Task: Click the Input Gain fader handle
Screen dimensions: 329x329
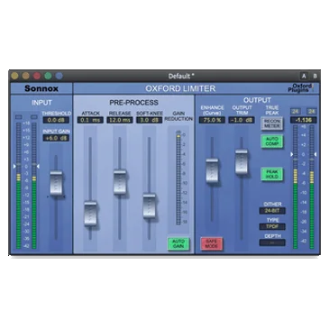Action: click(56, 183)
